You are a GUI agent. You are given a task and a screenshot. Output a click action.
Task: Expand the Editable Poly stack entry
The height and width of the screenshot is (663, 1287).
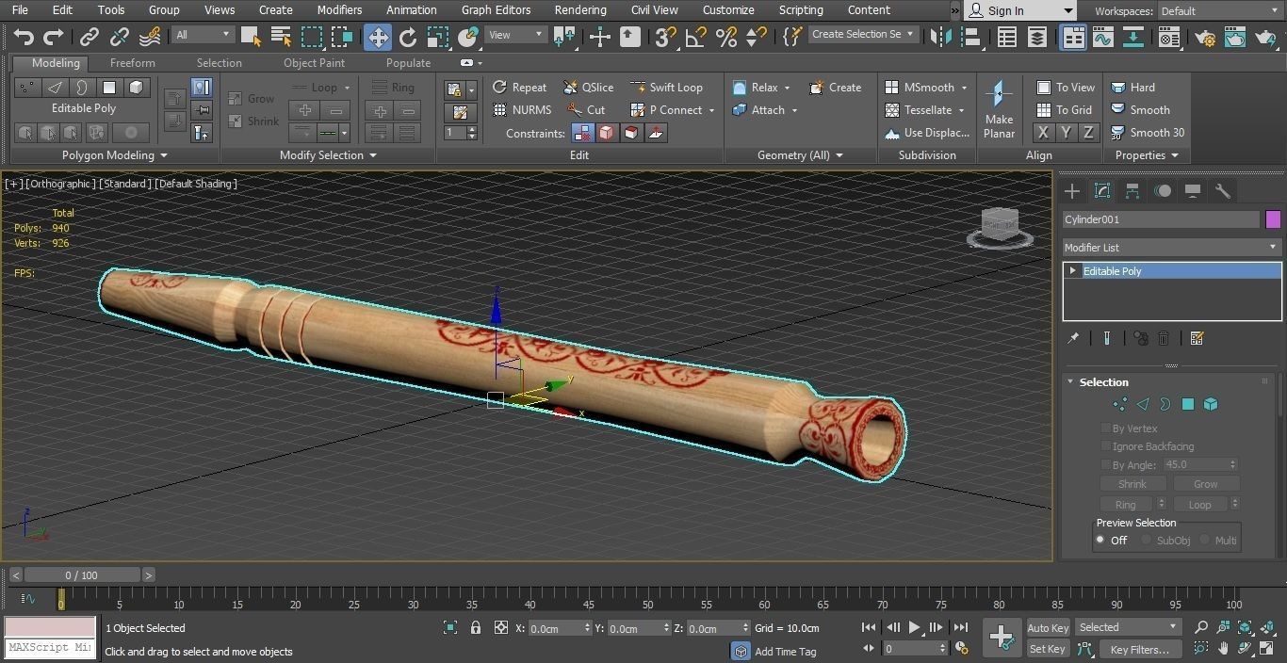click(x=1072, y=271)
